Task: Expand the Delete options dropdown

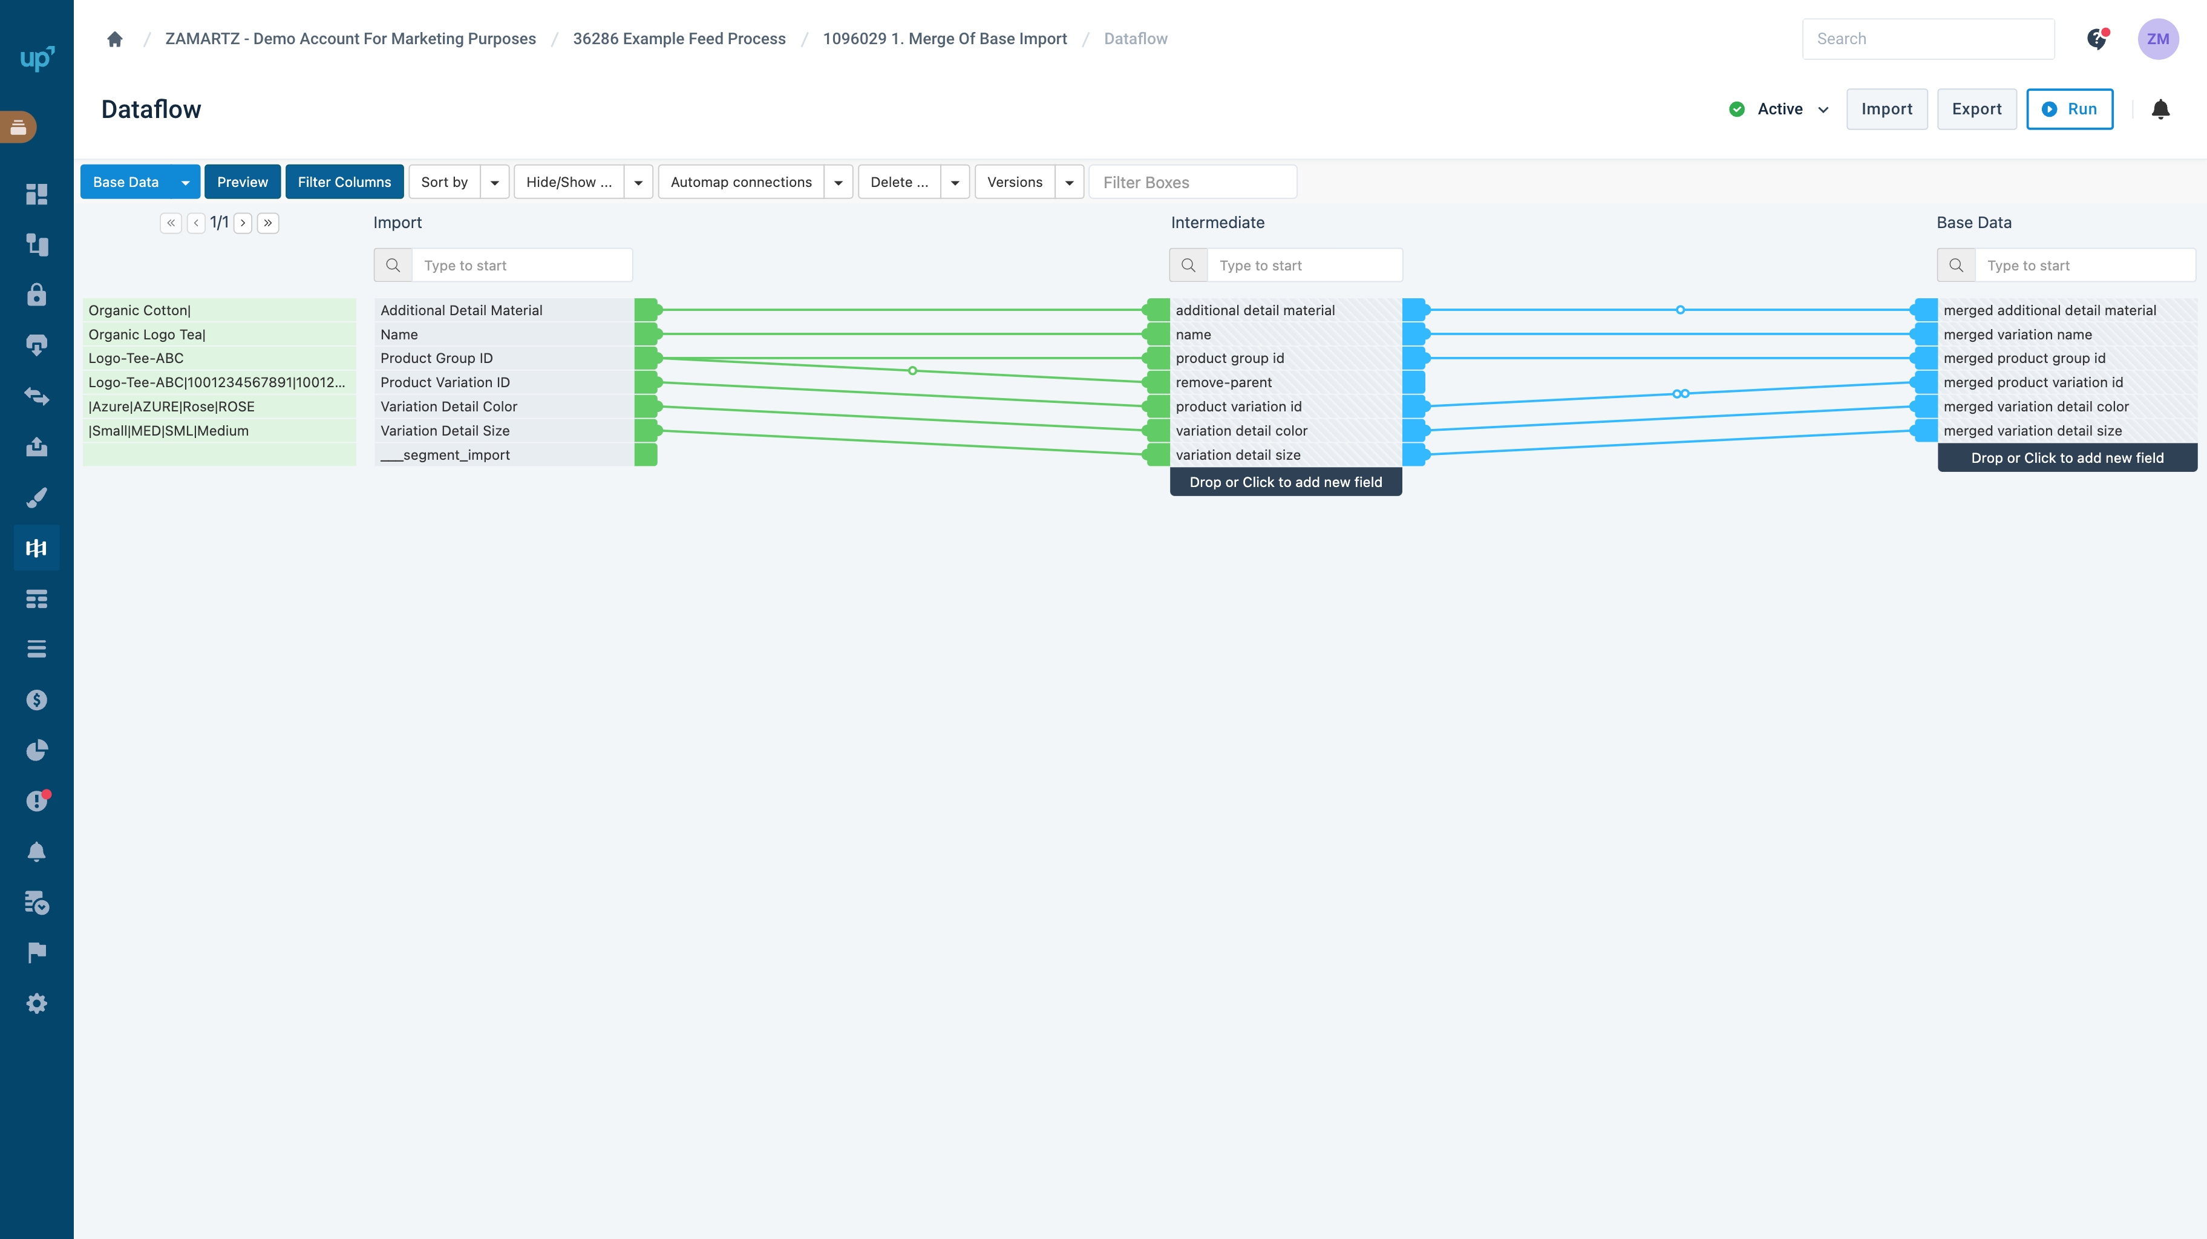Action: pos(955,182)
